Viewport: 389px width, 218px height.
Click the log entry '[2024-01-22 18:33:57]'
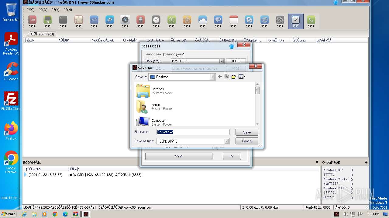tap(45, 175)
